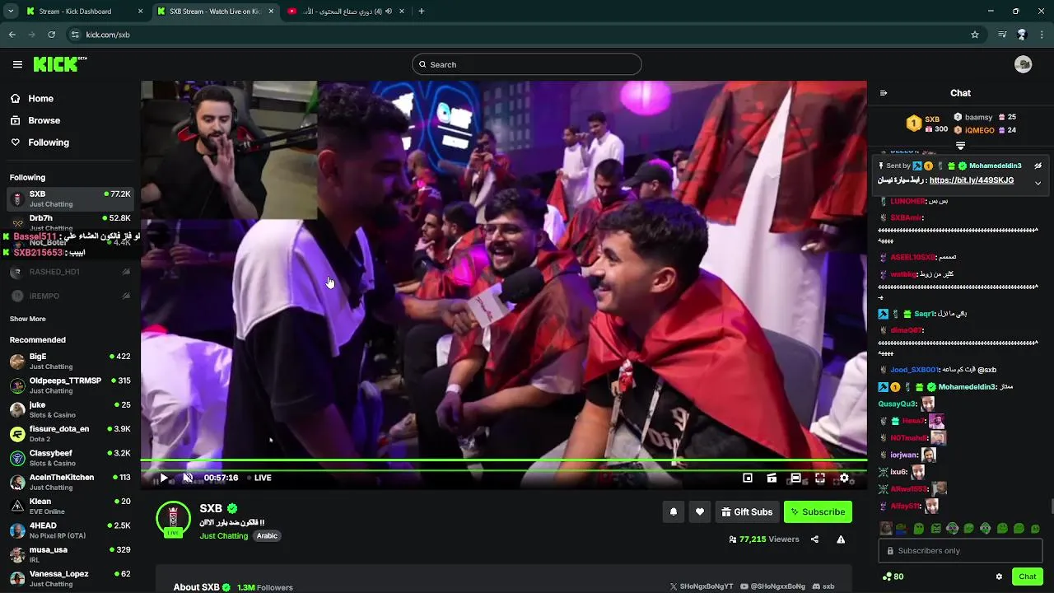Click the green video progress bar
This screenshot has width=1054, height=593.
(x=503, y=462)
